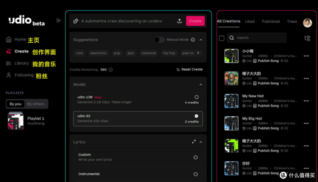This screenshot has width=318, height=182.
Task: Open more options for My Big Hat
Action: [306, 123]
